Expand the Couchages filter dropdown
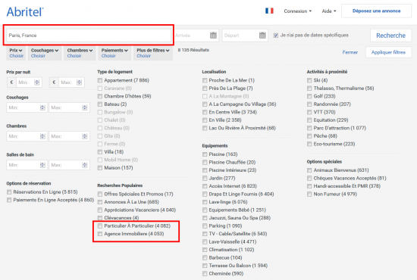Viewport: 417px width, 280px height. [x=45, y=53]
